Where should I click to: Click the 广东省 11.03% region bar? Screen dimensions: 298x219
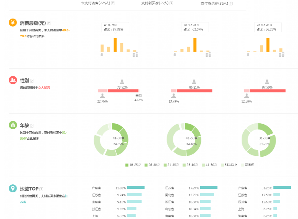[x=136, y=187]
